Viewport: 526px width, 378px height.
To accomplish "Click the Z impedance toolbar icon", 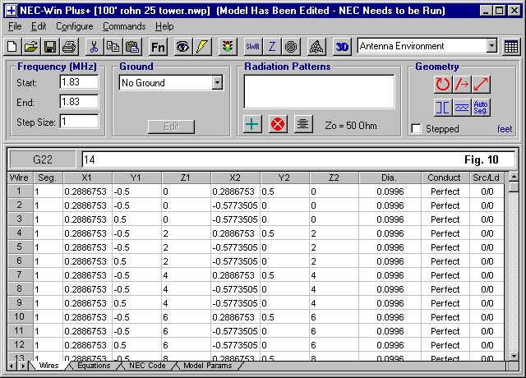I will [x=272, y=47].
